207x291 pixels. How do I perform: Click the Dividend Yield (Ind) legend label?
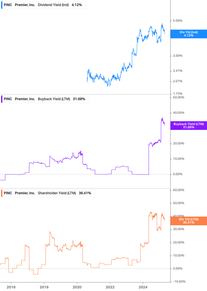[53, 5]
